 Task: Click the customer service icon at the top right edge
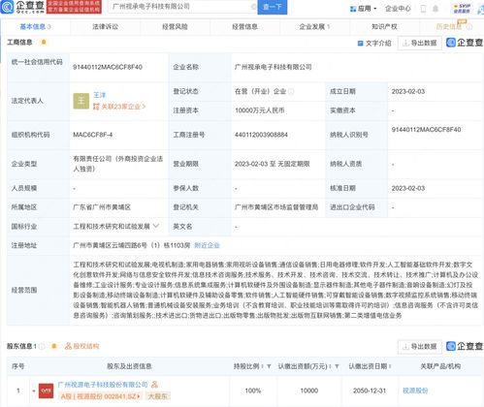[481, 10]
